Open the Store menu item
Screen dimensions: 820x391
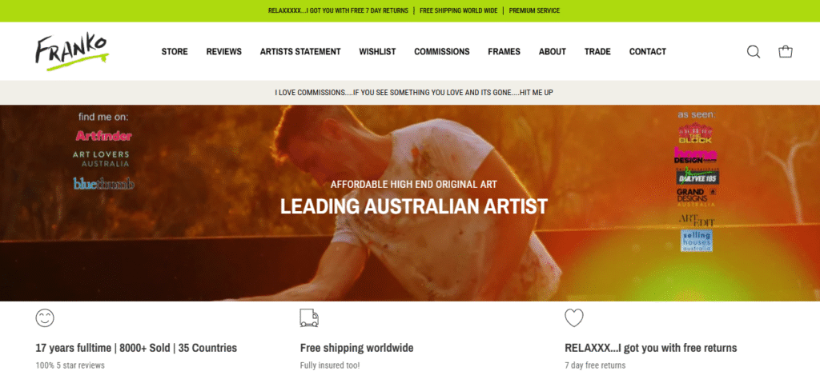click(x=175, y=52)
